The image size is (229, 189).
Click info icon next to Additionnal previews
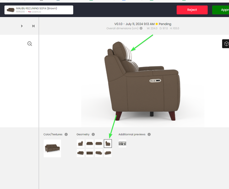point(149,134)
